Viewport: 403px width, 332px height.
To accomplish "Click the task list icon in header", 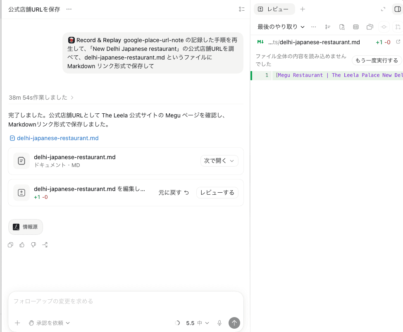I will 242,9.
